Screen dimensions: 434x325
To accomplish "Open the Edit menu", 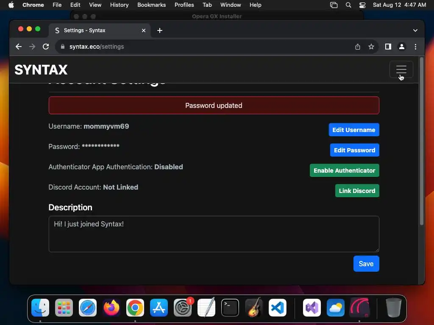I will [75, 5].
